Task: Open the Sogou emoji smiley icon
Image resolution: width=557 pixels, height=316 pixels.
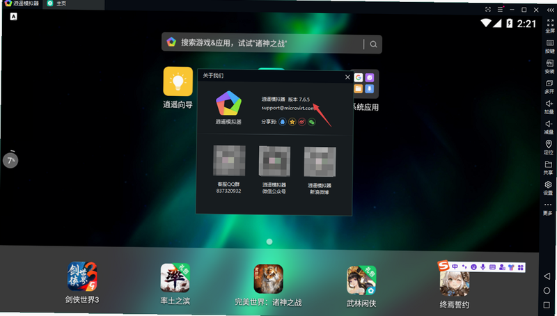Action: point(473,267)
